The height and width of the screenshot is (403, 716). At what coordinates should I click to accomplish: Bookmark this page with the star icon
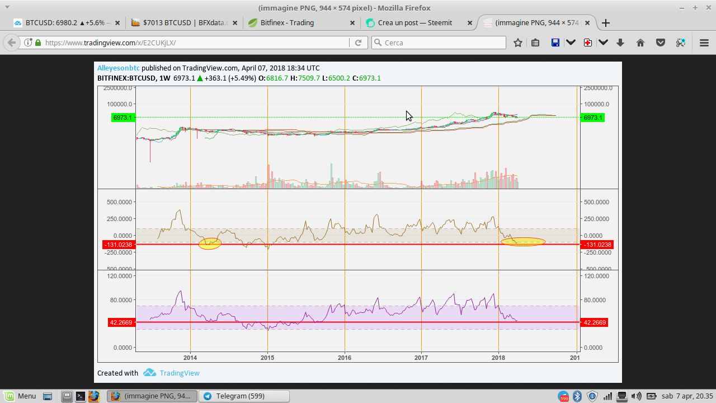518,43
